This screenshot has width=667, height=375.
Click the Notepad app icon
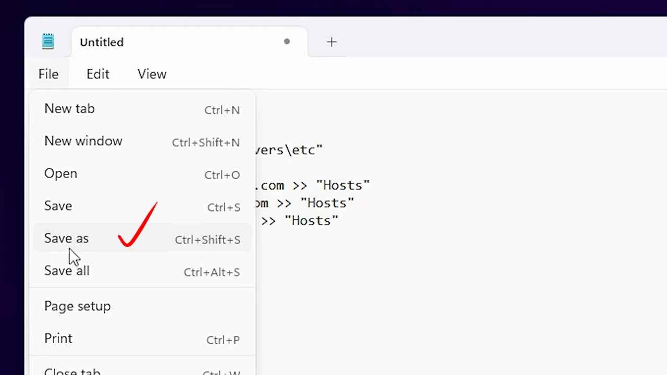coord(48,42)
